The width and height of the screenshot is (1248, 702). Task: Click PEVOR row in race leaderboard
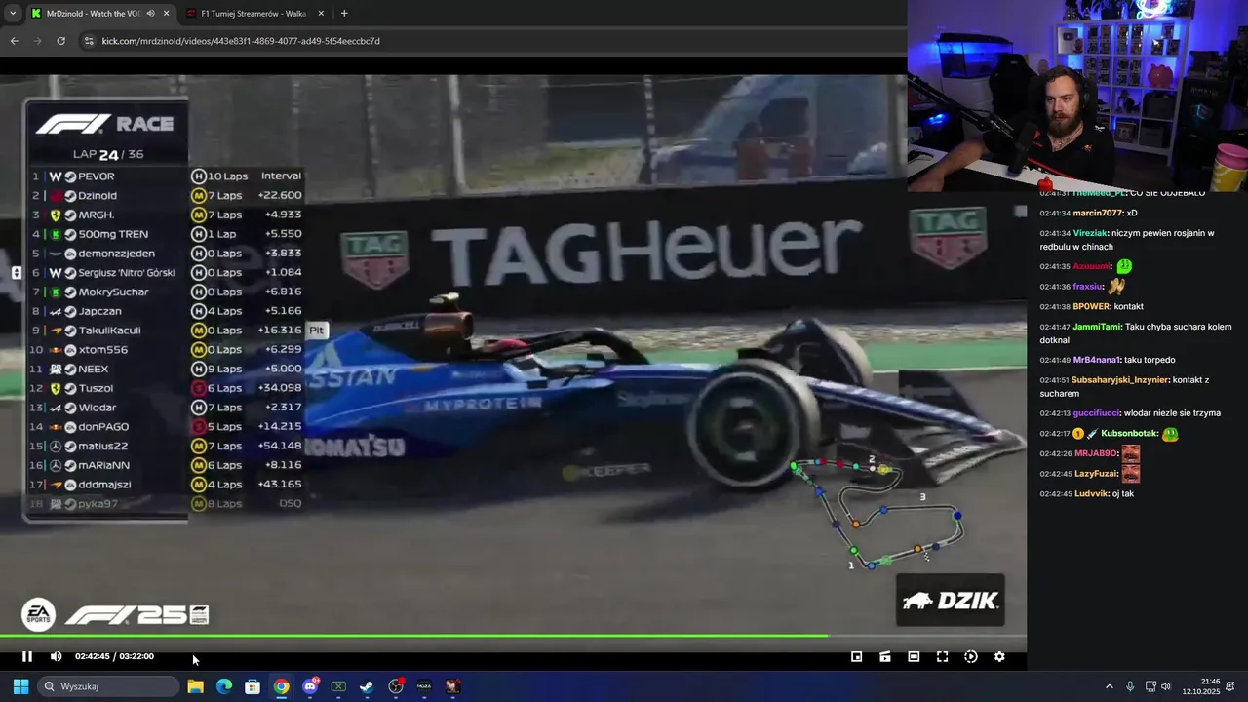coord(167,176)
